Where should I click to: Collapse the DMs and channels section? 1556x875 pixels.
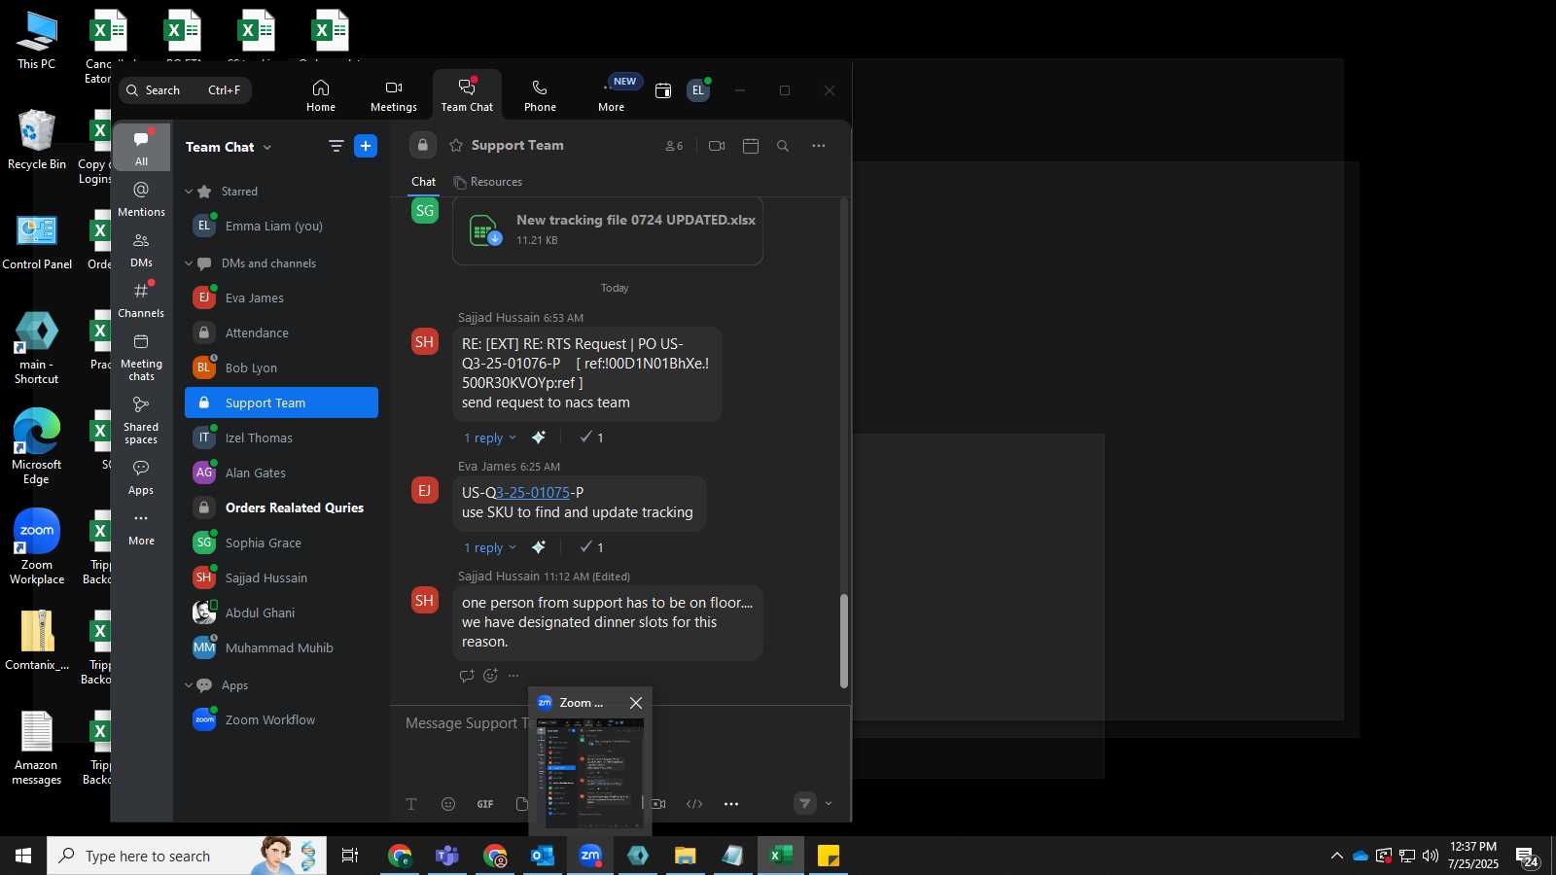[x=189, y=263]
